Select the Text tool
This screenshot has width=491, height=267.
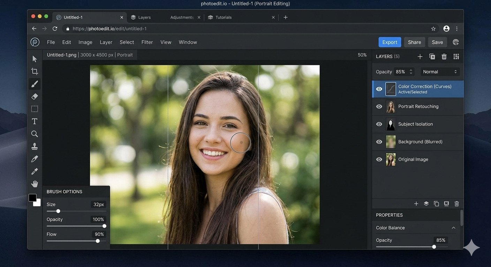35,121
